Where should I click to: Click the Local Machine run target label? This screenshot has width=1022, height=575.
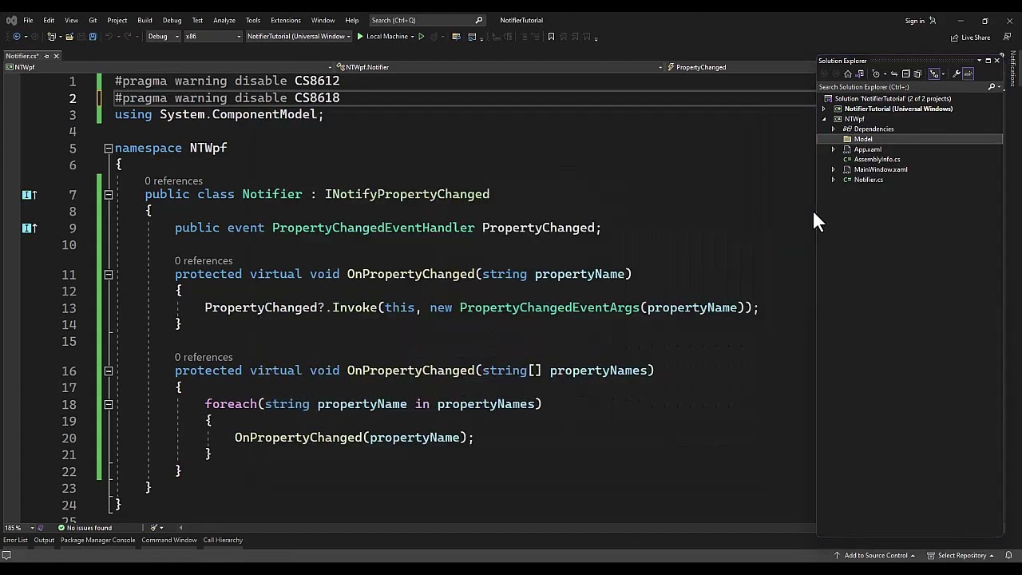(x=387, y=37)
